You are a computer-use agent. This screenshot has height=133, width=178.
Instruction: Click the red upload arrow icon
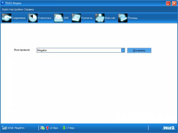(47, 128)
